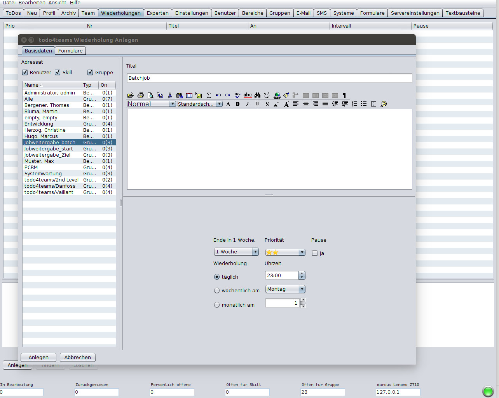Click the monthly day number spinner arrows
499x398 pixels.
[303, 303]
